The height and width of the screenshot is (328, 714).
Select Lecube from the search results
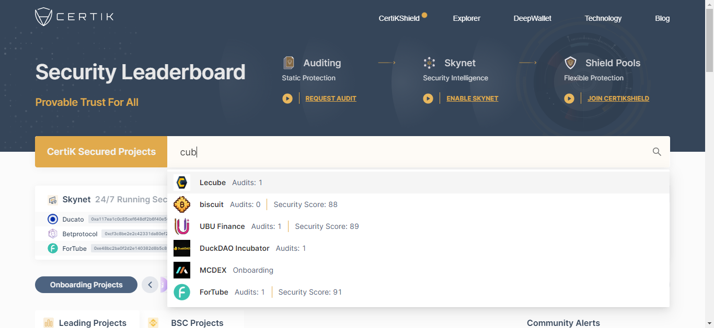pos(418,183)
